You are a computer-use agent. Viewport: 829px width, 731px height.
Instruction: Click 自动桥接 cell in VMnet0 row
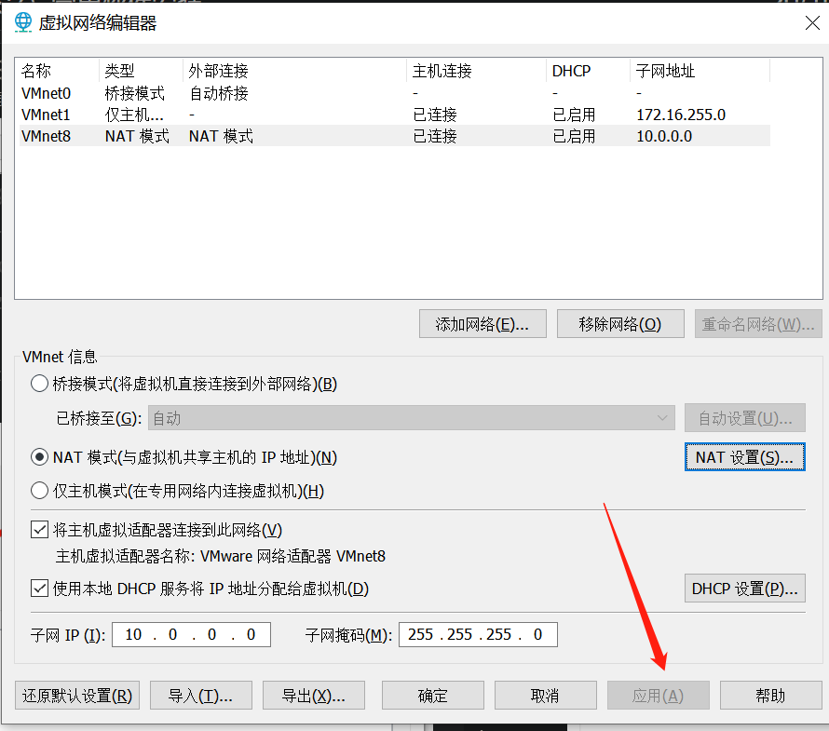219,93
